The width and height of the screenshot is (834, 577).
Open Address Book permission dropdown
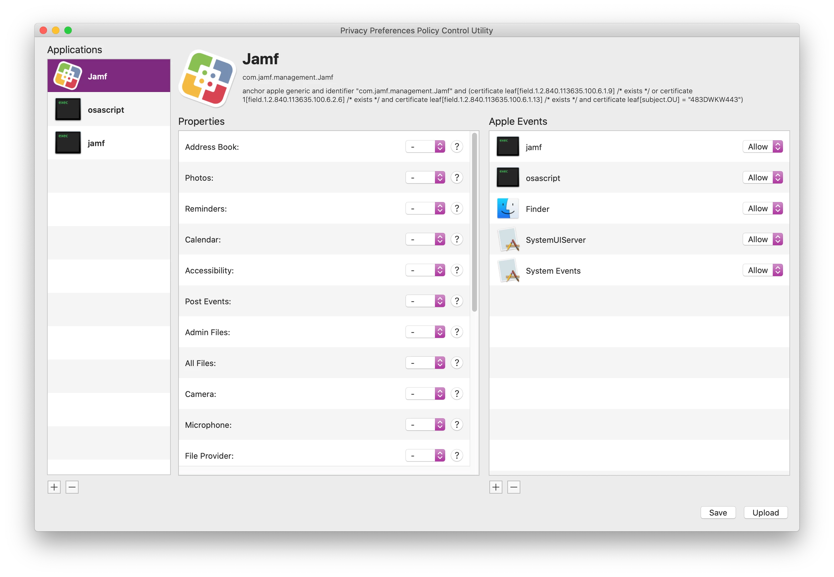point(425,147)
